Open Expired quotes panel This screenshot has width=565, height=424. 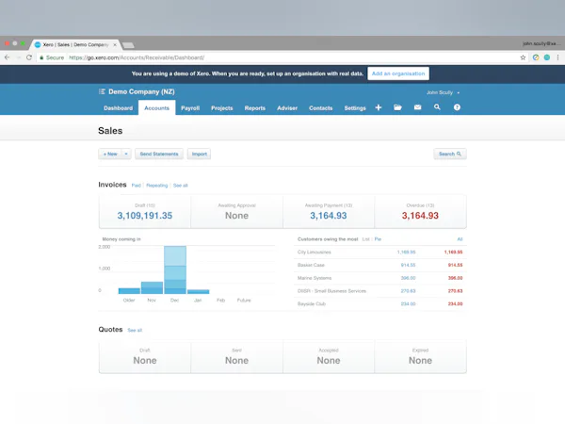(x=421, y=356)
